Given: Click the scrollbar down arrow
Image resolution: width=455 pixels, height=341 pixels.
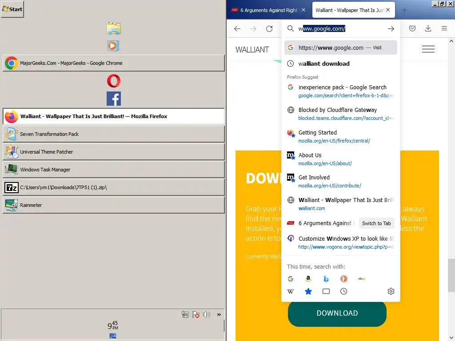Looking at the screenshot, I should (451, 337).
